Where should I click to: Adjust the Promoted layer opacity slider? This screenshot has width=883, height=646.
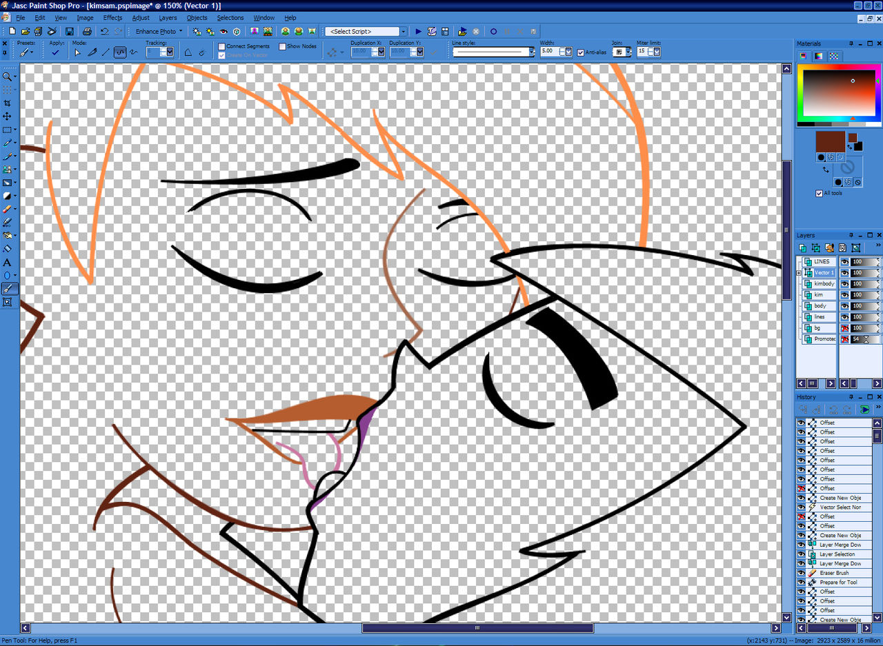click(x=866, y=339)
